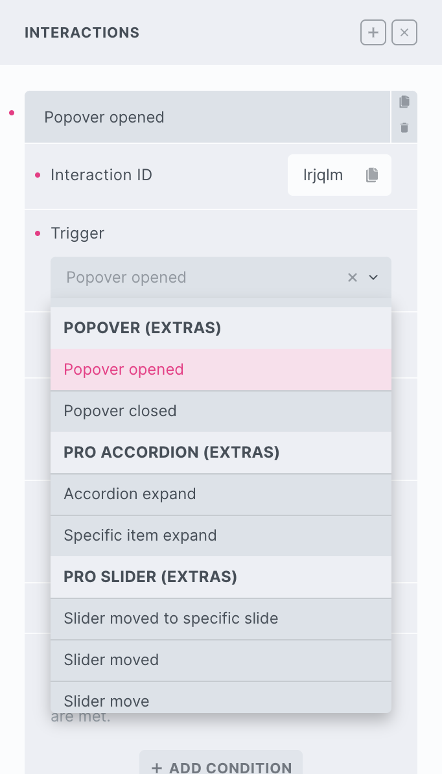Image resolution: width=442 pixels, height=774 pixels.
Task: Collapse the Trigger dropdown with chevron arrow
Action: (373, 277)
